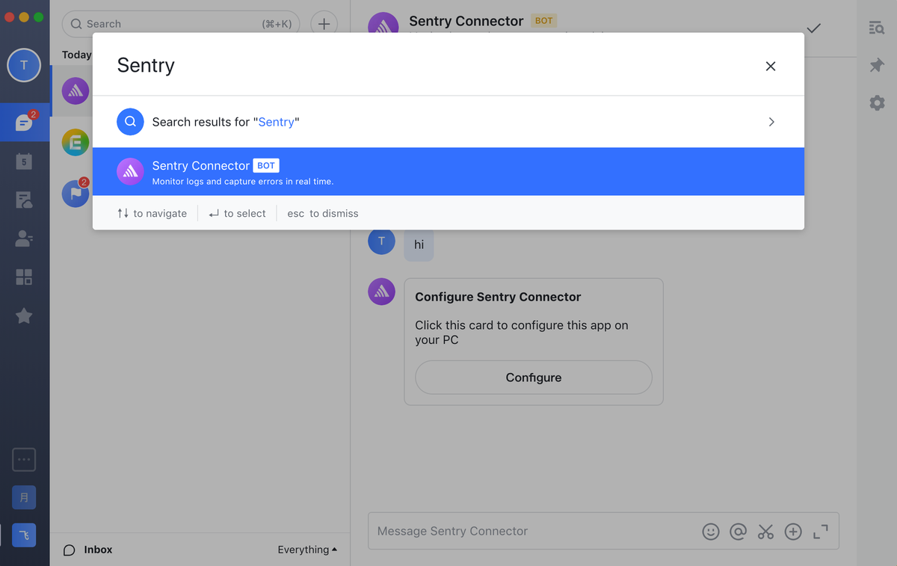The width and height of the screenshot is (897, 566).
Task: Click the Configure button on the card
Action: point(534,378)
